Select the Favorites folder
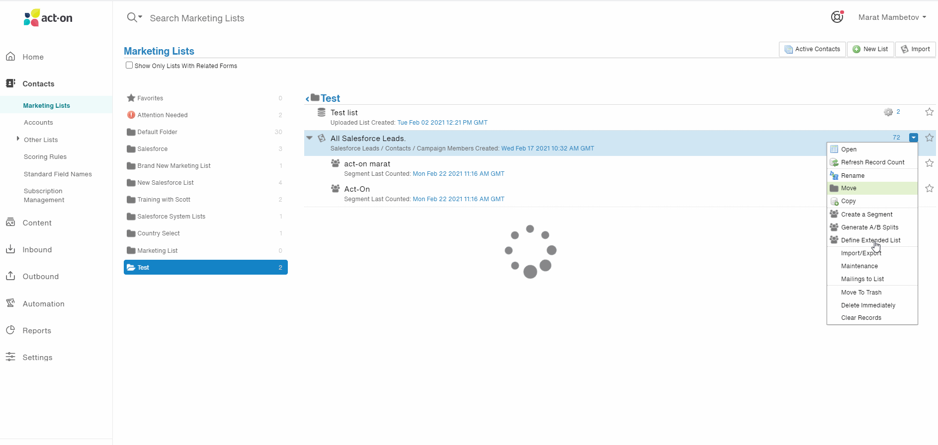This screenshot has width=938, height=445. [x=205, y=98]
